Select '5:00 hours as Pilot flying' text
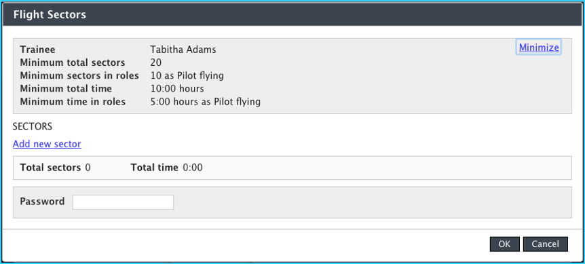This screenshot has height=264, width=585. [x=205, y=101]
